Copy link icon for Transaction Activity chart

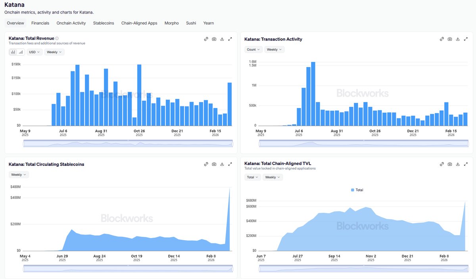(x=442, y=39)
